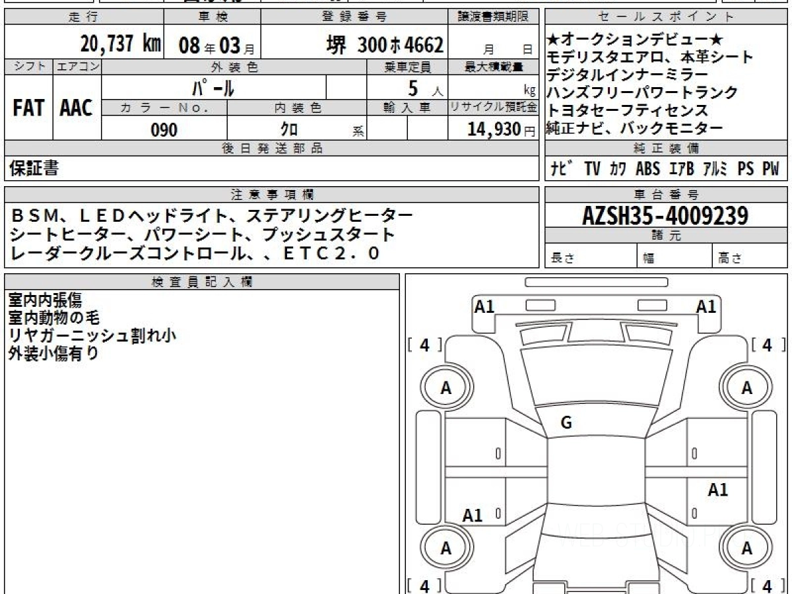Viewport: 792px width, 594px height.
Task: Click the 輸入車 label
Action: pos(407,108)
